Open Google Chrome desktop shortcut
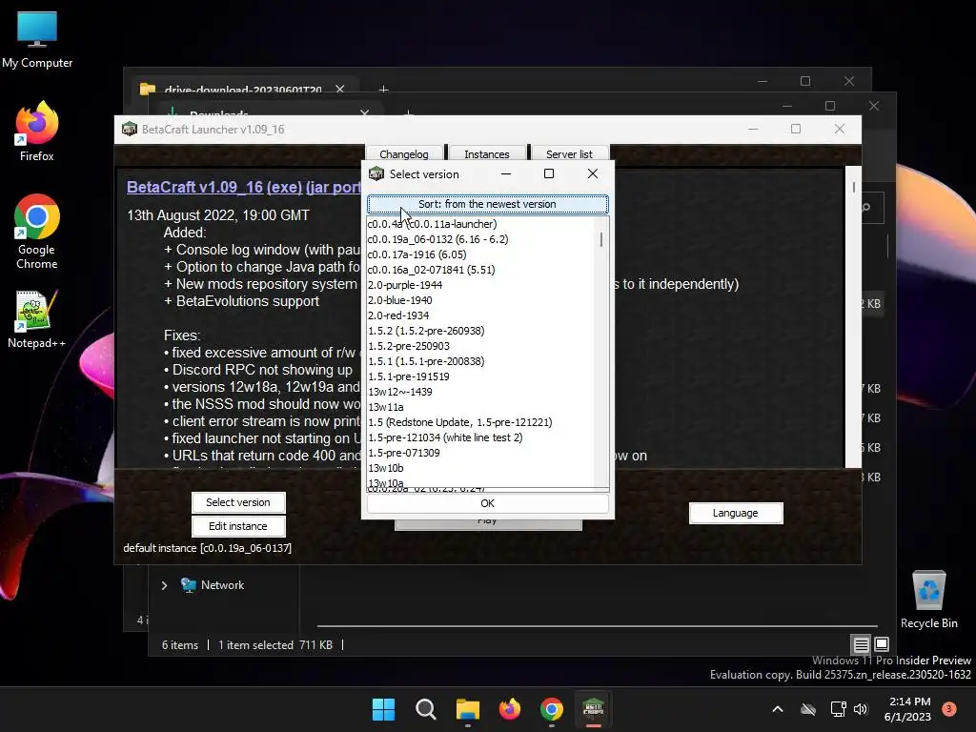 tap(37, 232)
